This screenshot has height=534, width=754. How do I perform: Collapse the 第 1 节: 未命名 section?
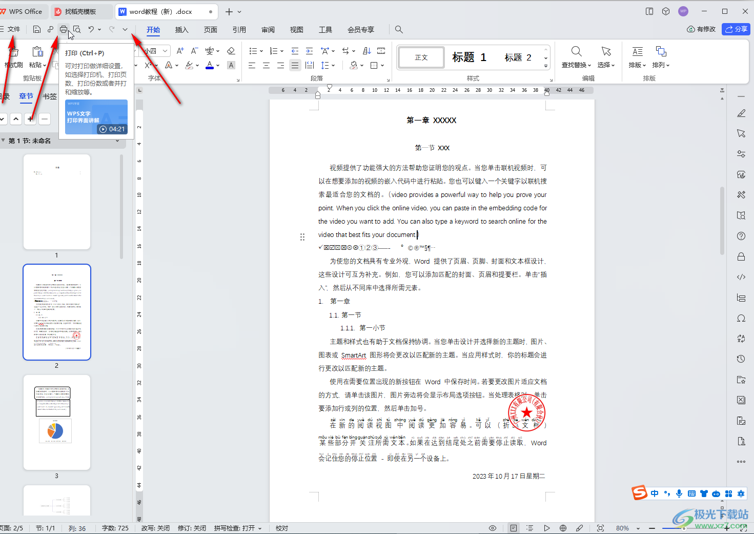[x=4, y=141]
